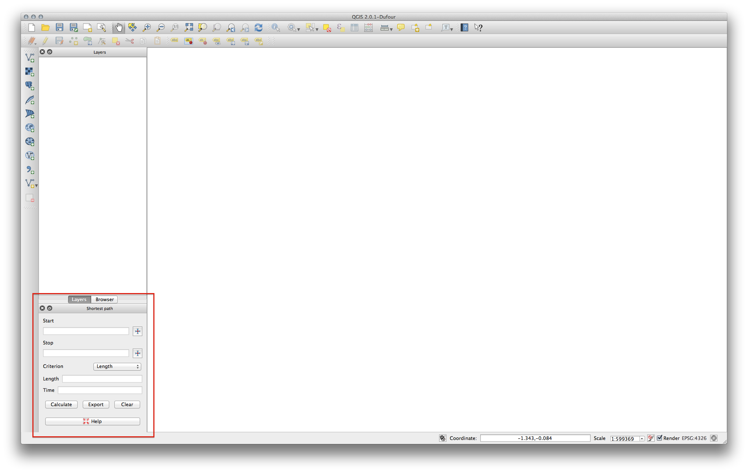Screen dimensions: 748x473
Task: Open the Measure tool dropdown arrow
Action: coord(391,29)
